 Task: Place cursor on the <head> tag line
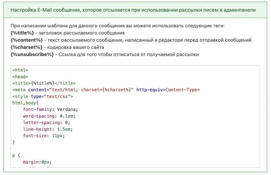(20, 77)
